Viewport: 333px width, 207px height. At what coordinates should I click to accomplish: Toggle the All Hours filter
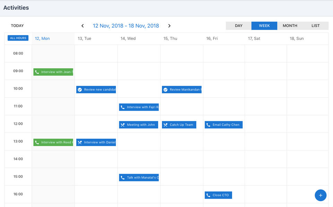click(x=18, y=38)
